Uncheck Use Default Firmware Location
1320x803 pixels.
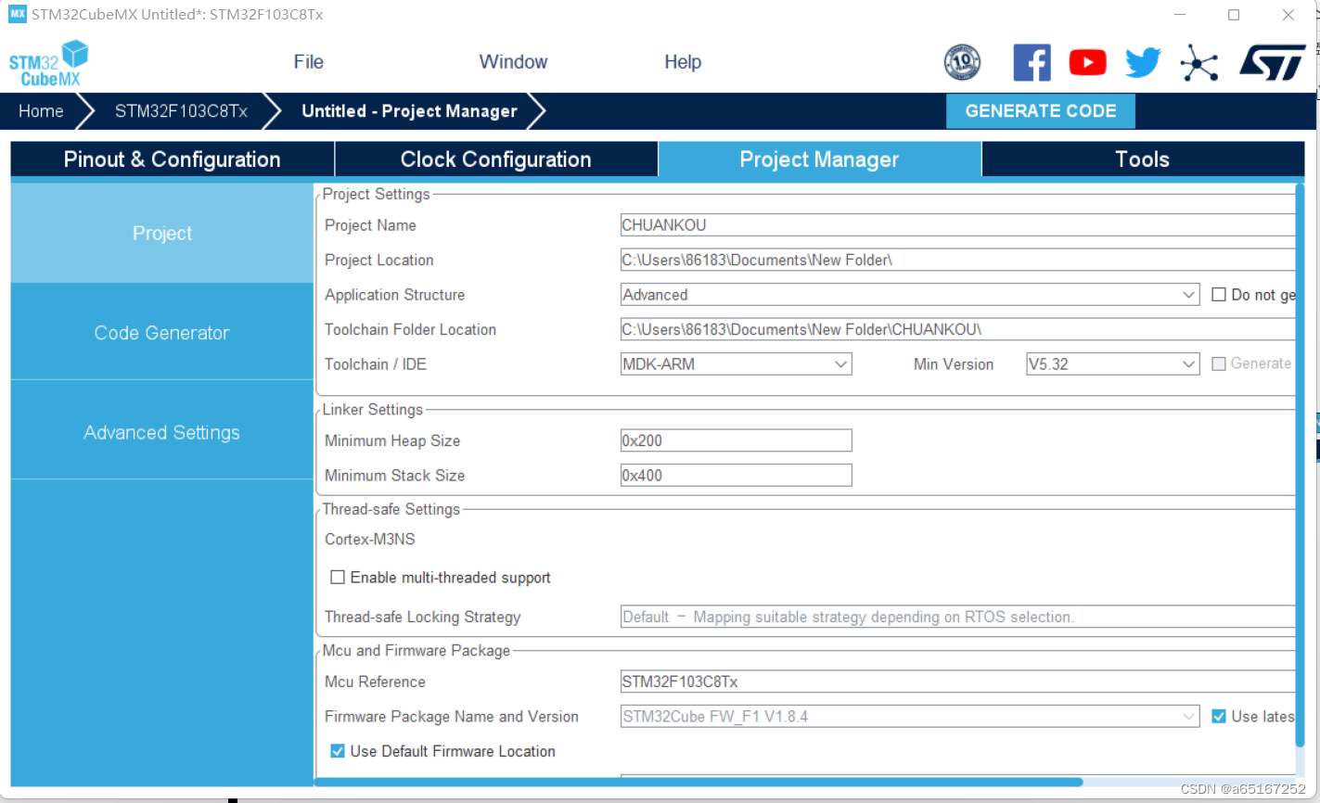338,751
